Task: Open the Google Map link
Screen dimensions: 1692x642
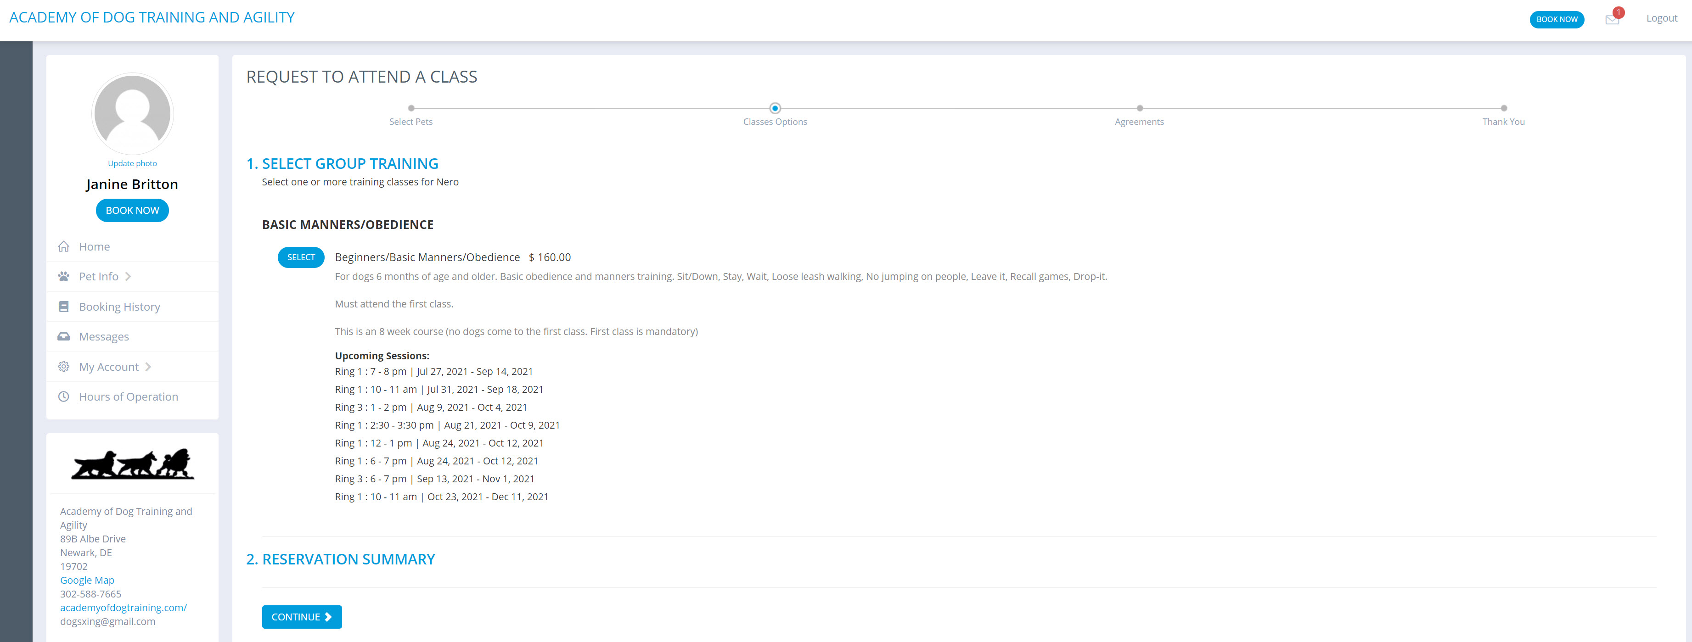Action: pos(87,581)
